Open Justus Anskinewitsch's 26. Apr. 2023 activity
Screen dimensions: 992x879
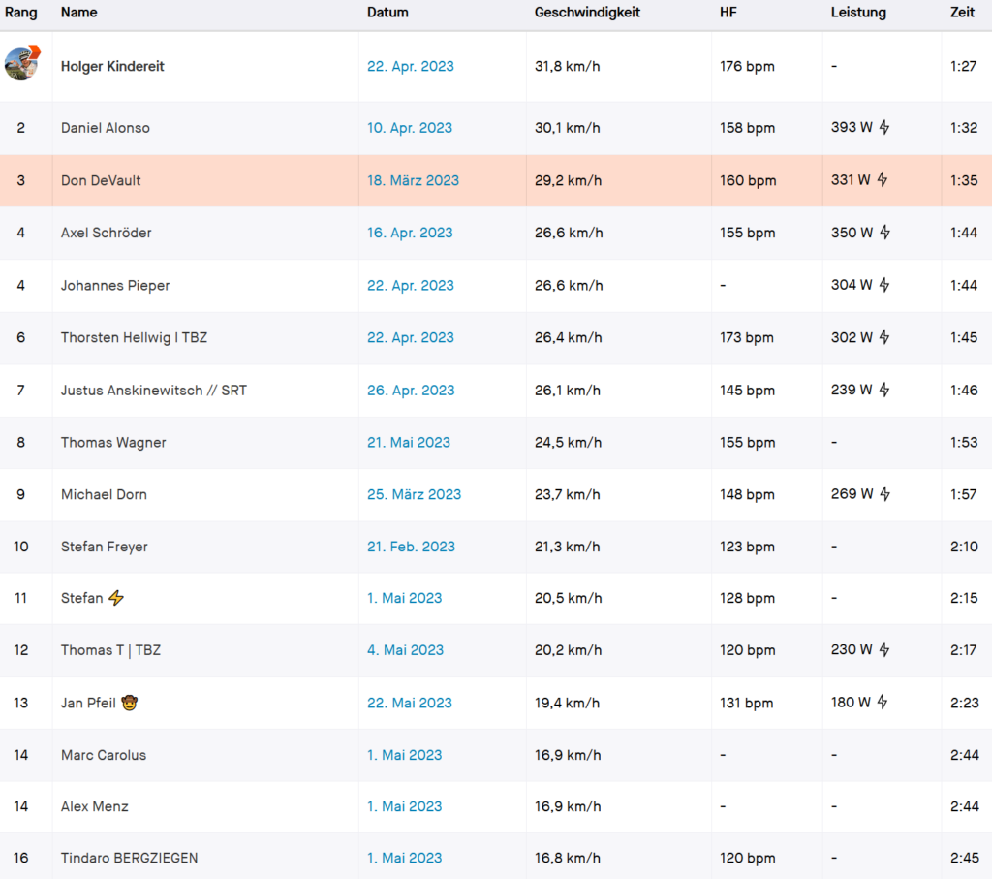coord(411,390)
